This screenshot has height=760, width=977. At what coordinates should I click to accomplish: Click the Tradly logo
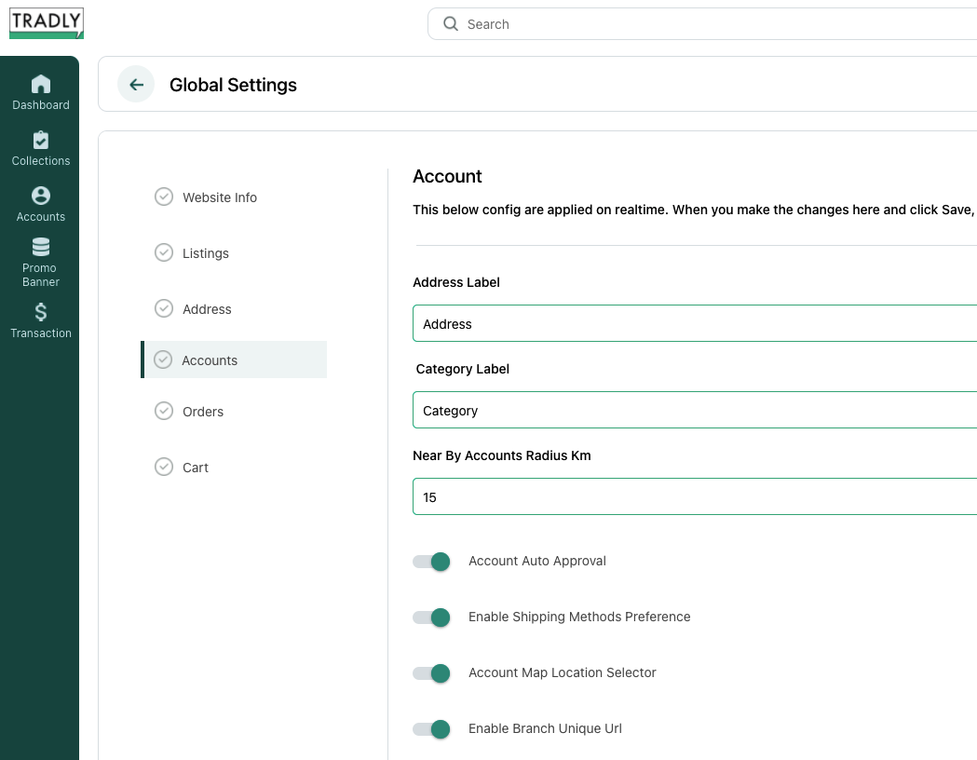point(47,23)
